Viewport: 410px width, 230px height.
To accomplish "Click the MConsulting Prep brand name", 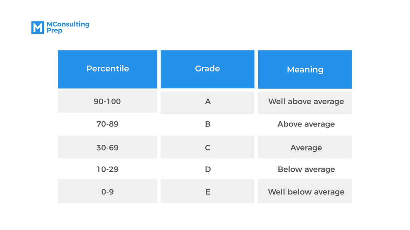I will point(67,27).
